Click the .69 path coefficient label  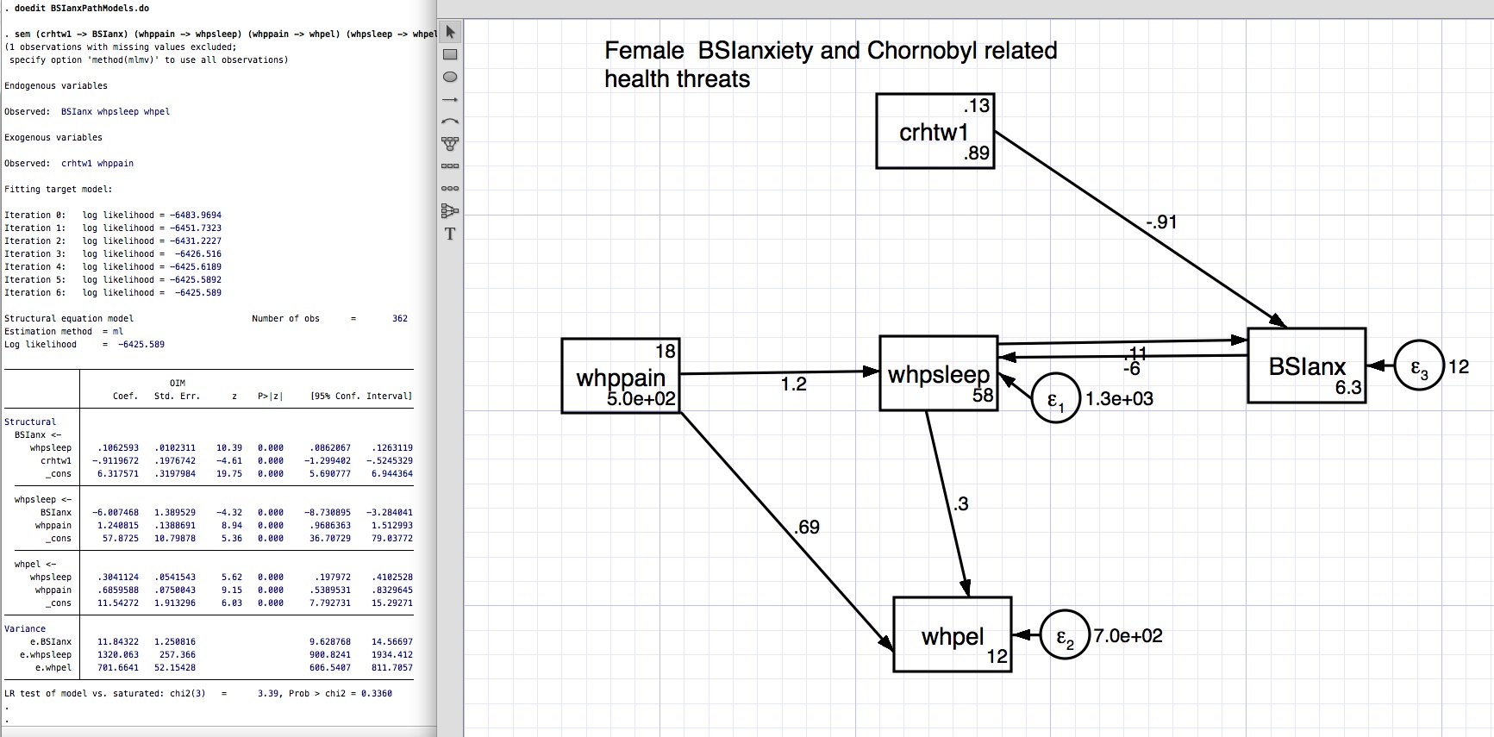807,528
